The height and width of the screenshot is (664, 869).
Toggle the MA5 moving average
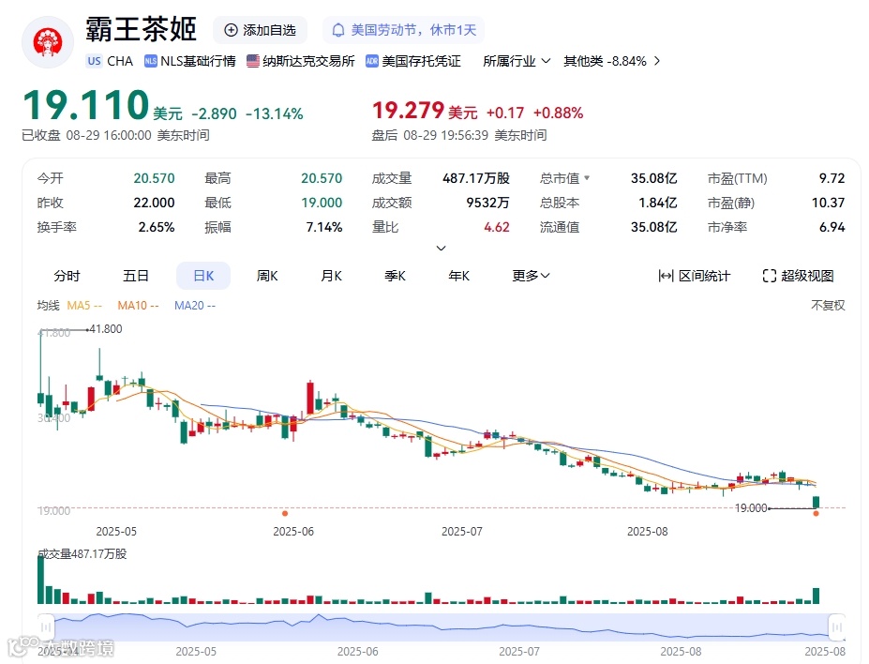(84, 306)
